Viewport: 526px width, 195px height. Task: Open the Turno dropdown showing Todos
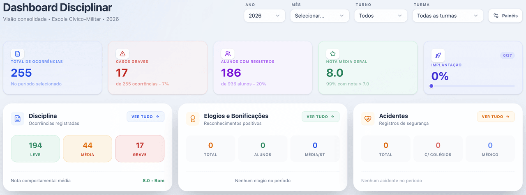point(381,16)
